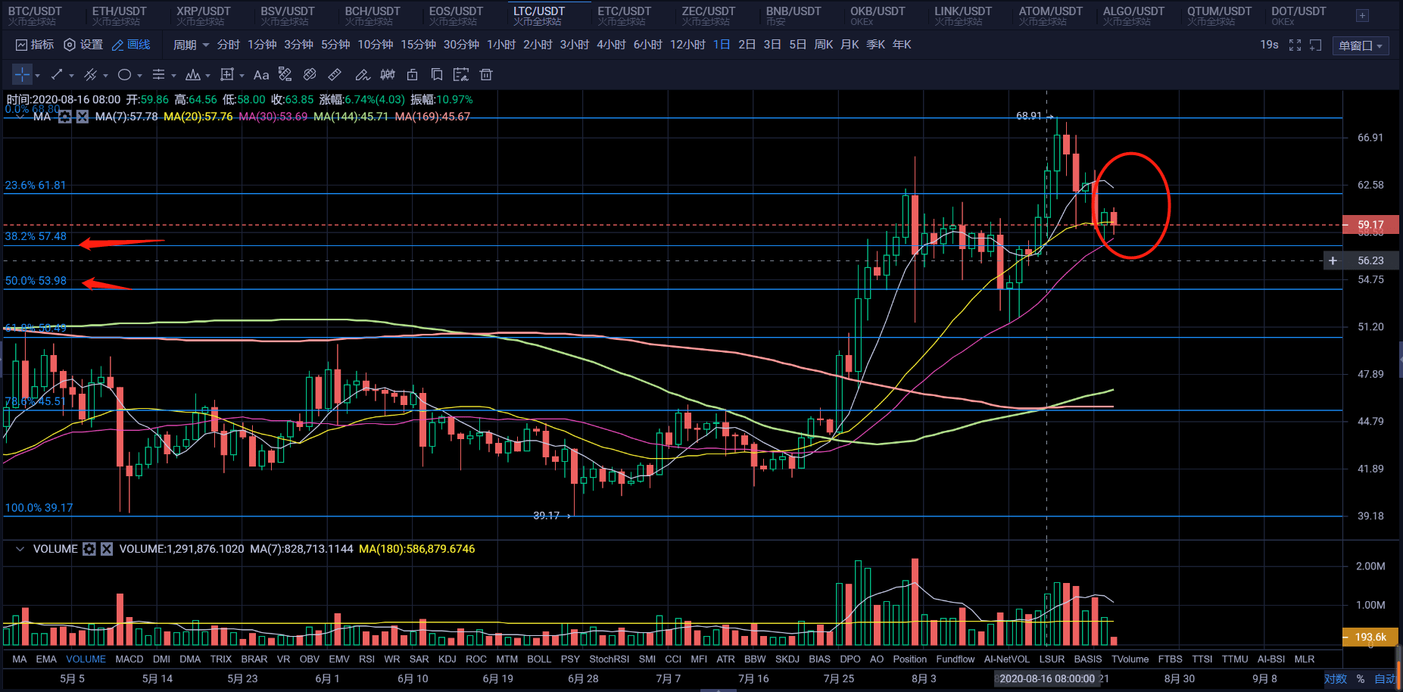The width and height of the screenshot is (1403, 692).
Task: Click the 38.2% 57.48 Fibonacci level label
Action: tap(36, 236)
